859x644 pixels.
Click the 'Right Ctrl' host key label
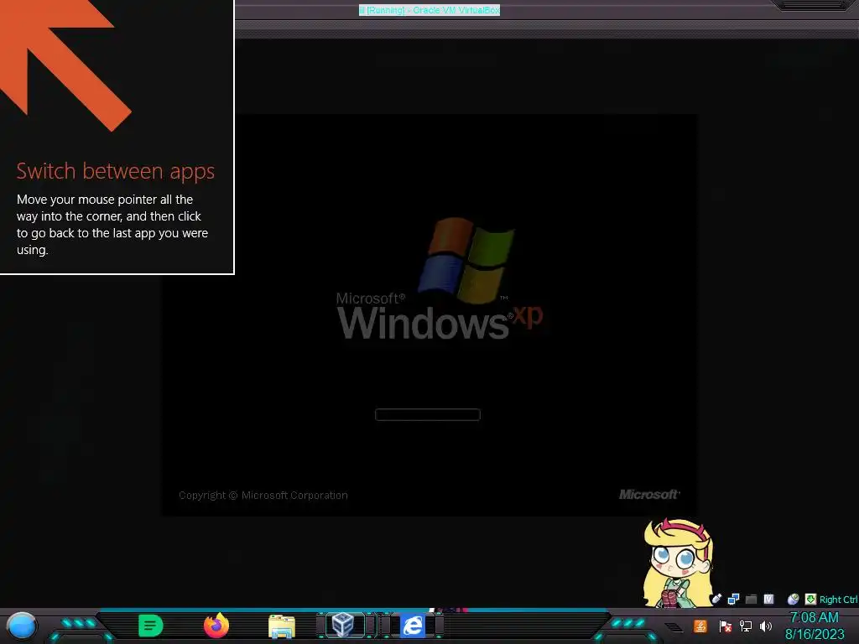coord(838,600)
